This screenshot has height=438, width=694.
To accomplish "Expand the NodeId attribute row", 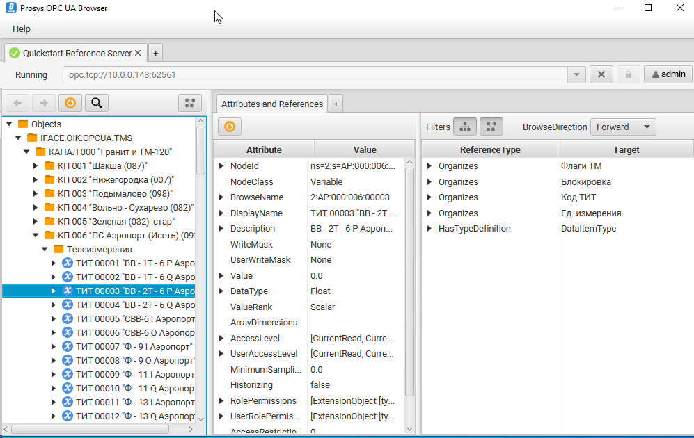I will (x=221, y=166).
